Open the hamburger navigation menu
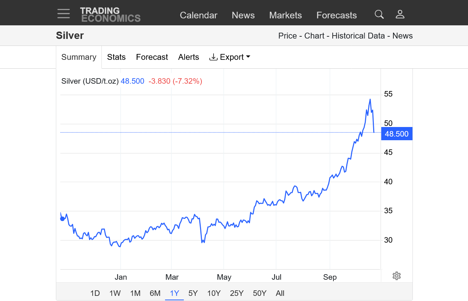The image size is (468, 301). pyautogui.click(x=64, y=14)
